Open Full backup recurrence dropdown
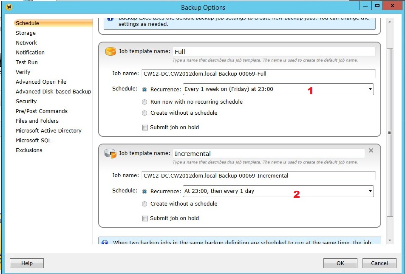The width and height of the screenshot is (405, 274). click(370, 89)
